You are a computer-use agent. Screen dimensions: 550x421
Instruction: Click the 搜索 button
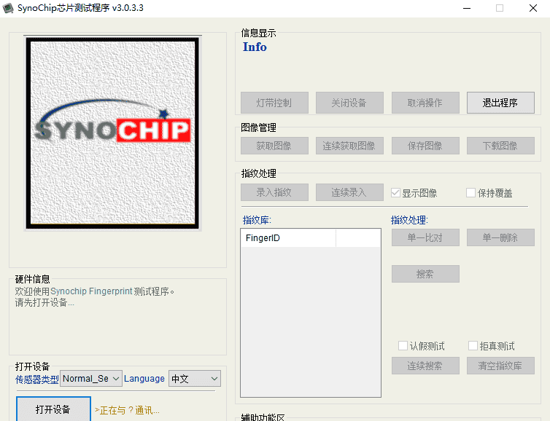425,274
